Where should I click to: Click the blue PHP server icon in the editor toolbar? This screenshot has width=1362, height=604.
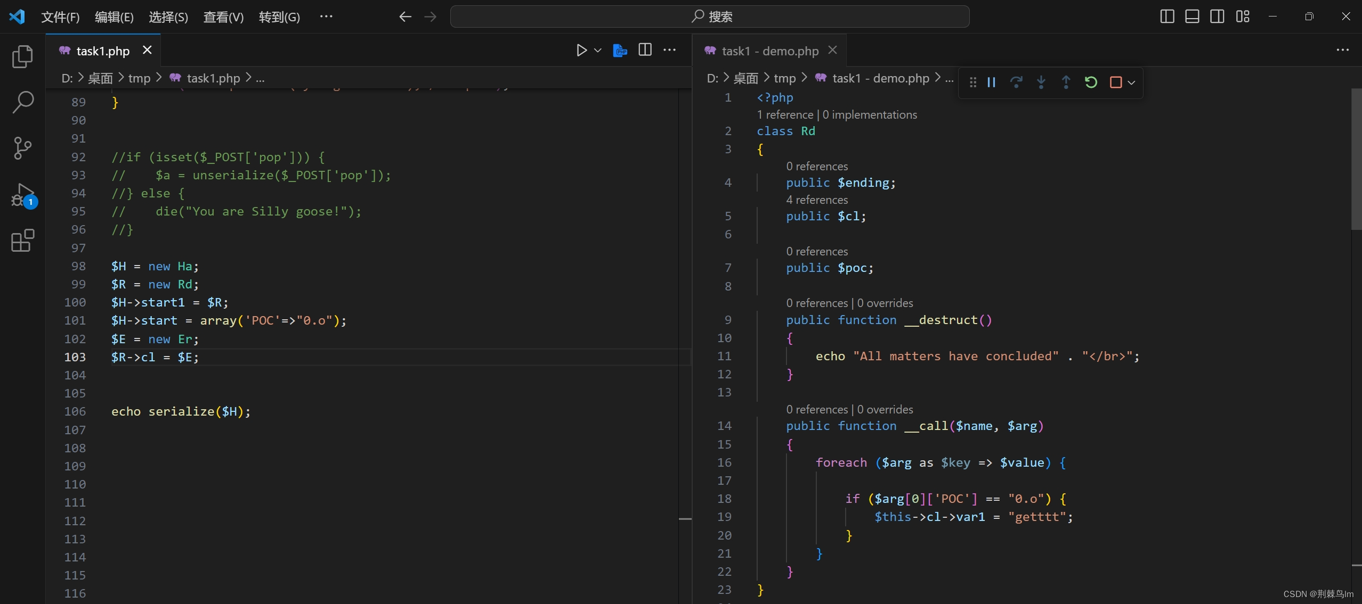[x=620, y=50]
